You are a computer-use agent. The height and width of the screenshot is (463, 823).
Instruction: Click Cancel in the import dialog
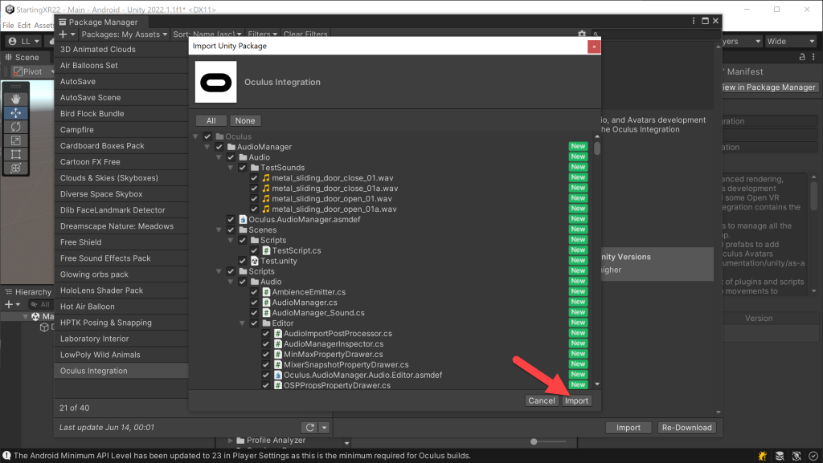point(541,400)
